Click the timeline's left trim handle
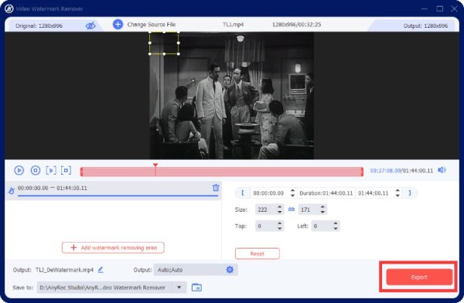Screen dimensions: 464x303 click(x=81, y=172)
